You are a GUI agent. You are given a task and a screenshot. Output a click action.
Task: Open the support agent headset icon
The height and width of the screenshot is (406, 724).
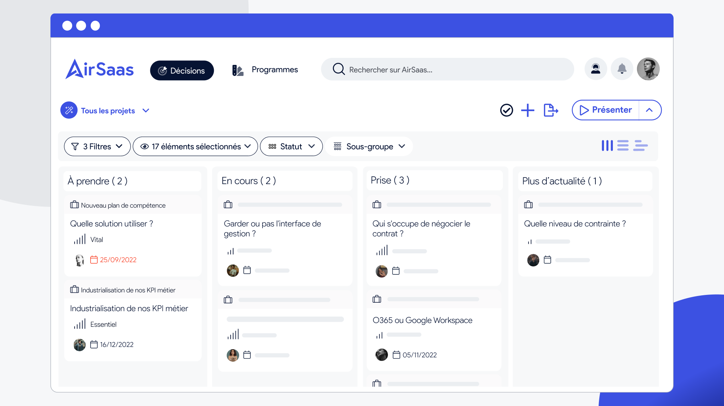click(x=596, y=69)
